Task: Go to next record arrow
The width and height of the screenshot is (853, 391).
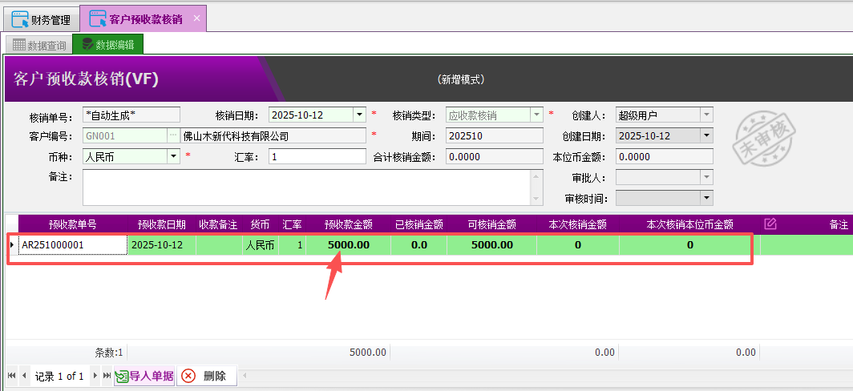Action: coord(95,376)
